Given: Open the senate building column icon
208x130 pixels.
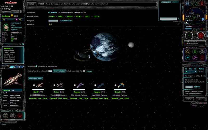Looking at the screenshot, I should 13,116.
